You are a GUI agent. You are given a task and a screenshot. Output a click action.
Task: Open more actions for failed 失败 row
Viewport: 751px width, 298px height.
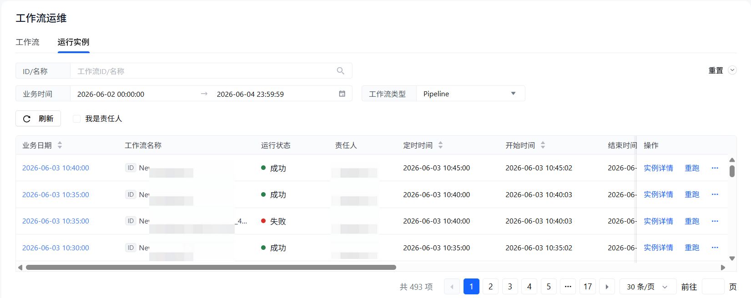pyautogui.click(x=715, y=221)
